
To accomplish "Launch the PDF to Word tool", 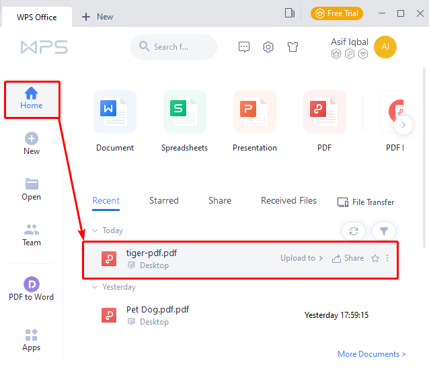I will click(x=32, y=289).
